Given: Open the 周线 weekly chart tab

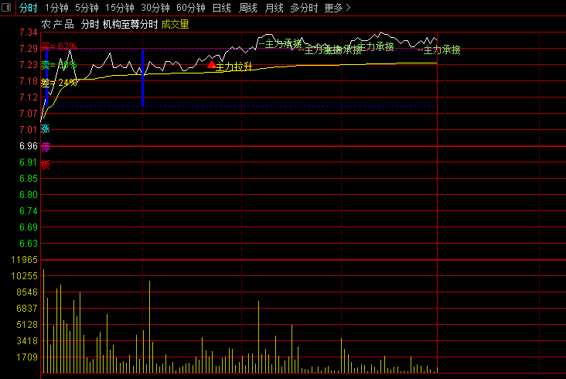Looking at the screenshot, I should pyautogui.click(x=248, y=8).
